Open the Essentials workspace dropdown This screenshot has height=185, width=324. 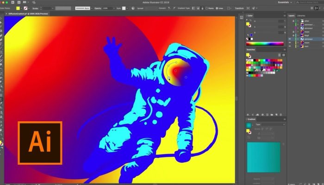(285, 2)
